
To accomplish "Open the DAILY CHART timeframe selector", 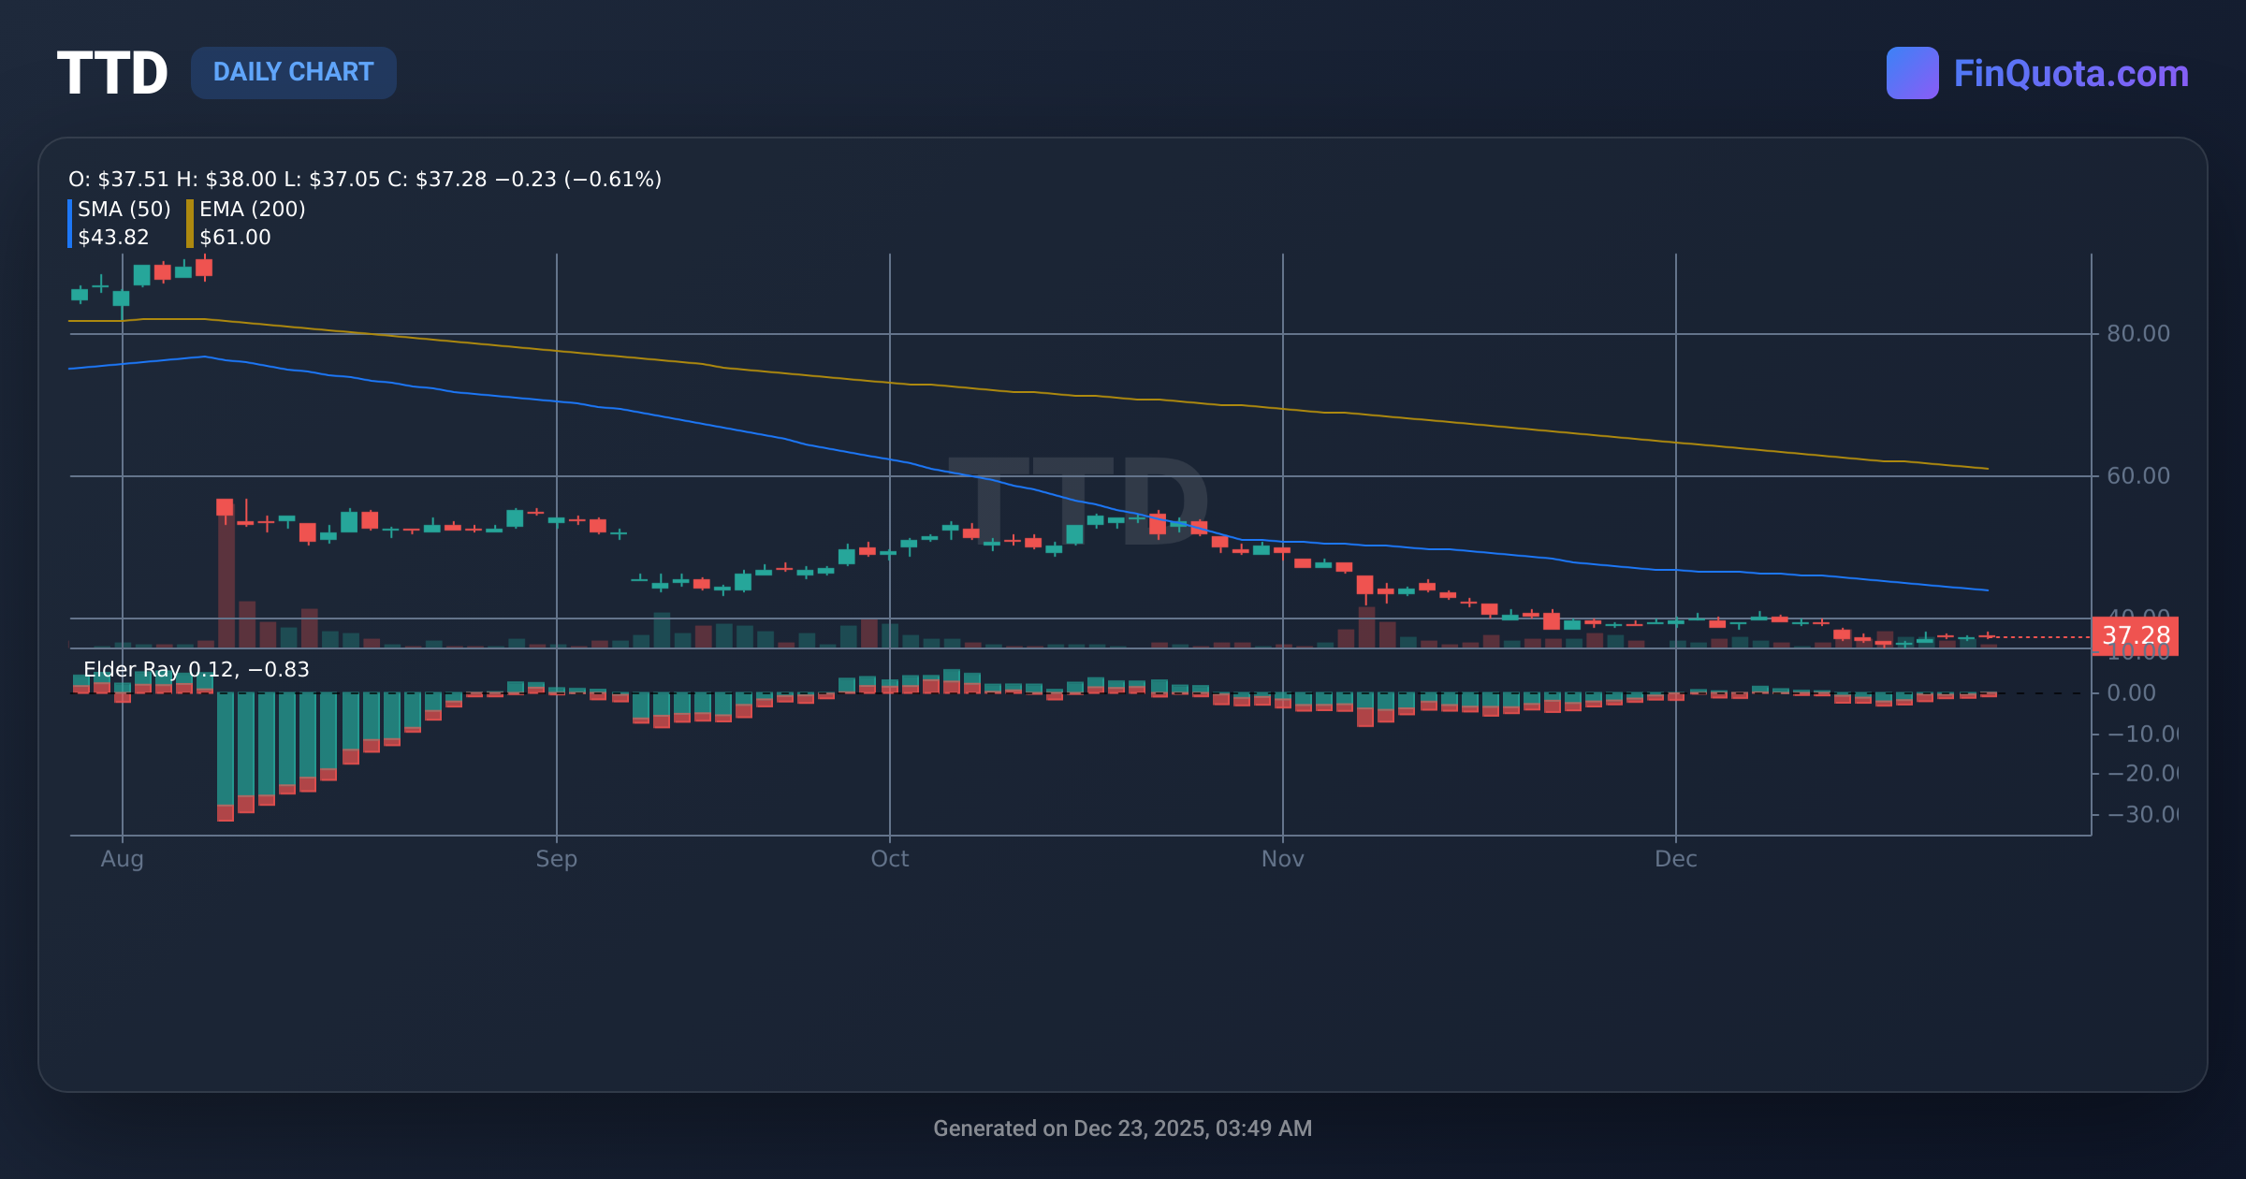I will coord(293,72).
